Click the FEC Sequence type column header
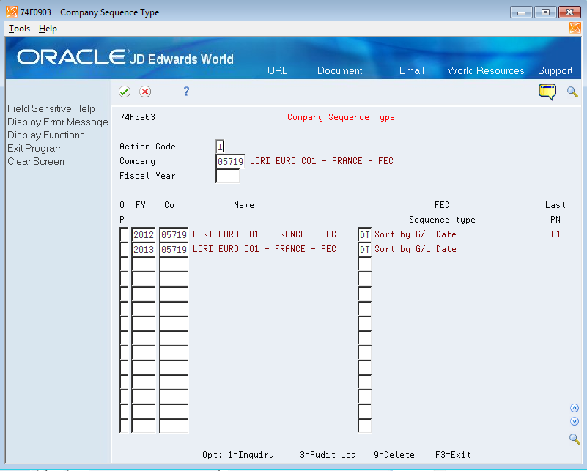The image size is (587, 471). 442,212
